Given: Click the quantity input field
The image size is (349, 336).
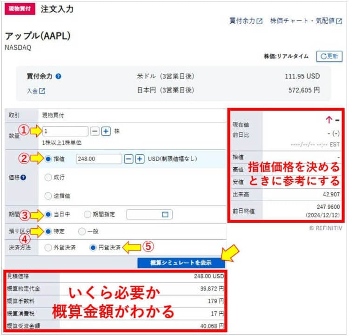Looking at the screenshot, I should [x=65, y=132].
